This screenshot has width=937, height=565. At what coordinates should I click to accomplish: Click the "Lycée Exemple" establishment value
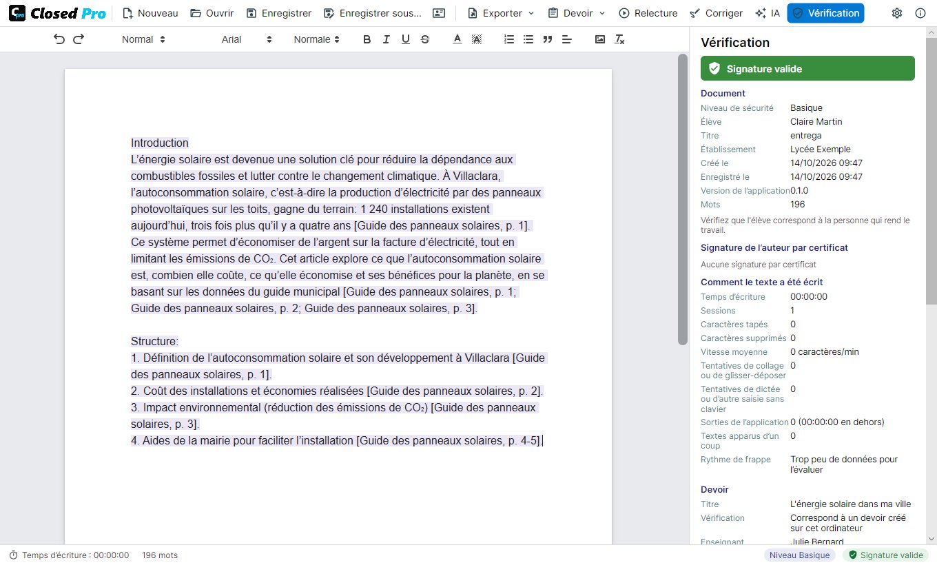click(821, 149)
